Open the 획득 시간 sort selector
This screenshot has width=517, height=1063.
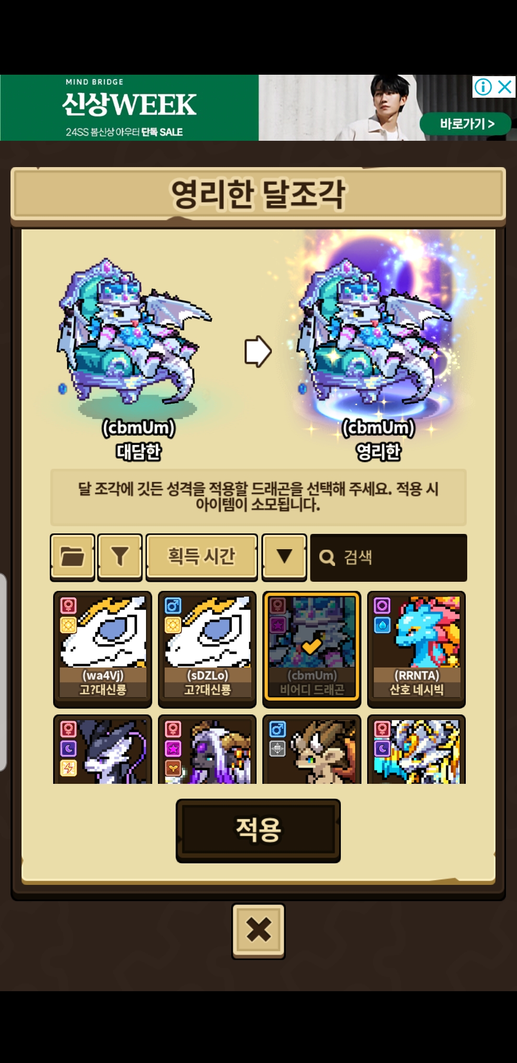point(202,557)
